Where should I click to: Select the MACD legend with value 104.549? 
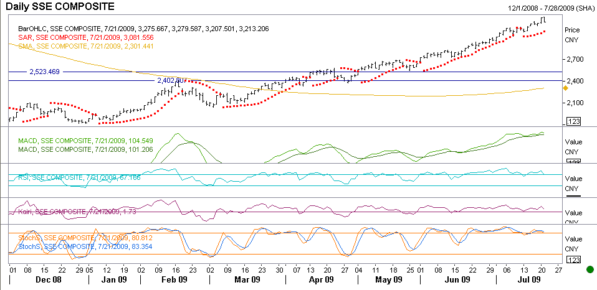click(x=87, y=141)
